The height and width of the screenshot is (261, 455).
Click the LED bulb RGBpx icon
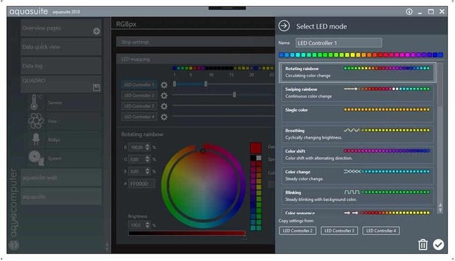coord(36,139)
